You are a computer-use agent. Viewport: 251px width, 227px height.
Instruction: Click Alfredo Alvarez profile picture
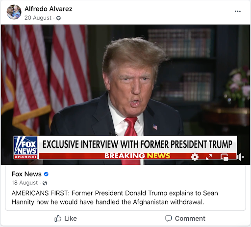(x=14, y=12)
